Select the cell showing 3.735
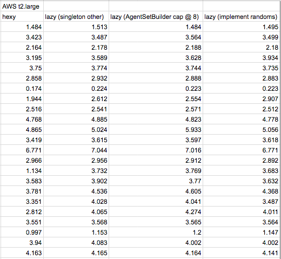 click(x=242, y=68)
